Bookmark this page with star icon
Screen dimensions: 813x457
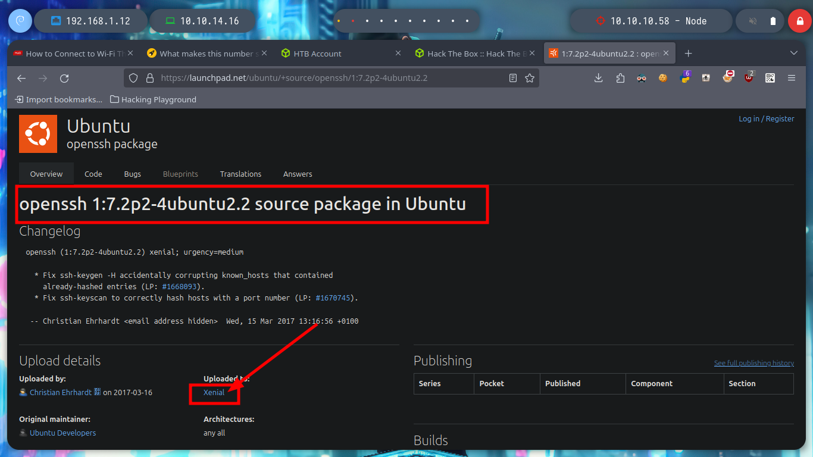point(530,78)
